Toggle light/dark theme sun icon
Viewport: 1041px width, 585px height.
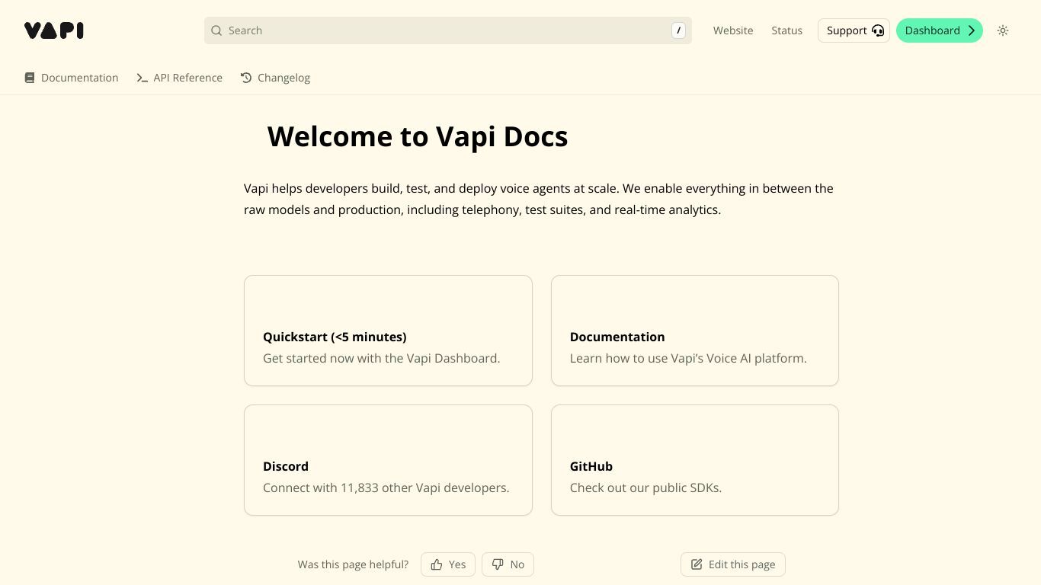click(1003, 30)
